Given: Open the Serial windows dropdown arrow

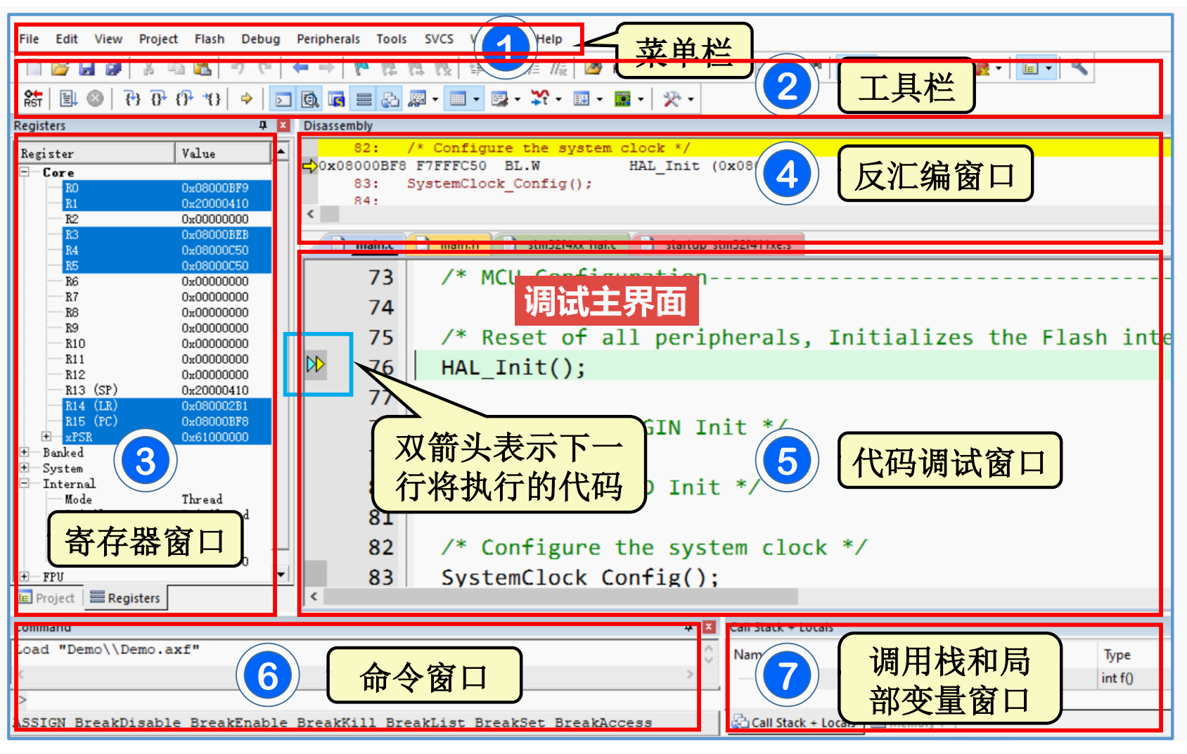Looking at the screenshot, I should [x=518, y=99].
